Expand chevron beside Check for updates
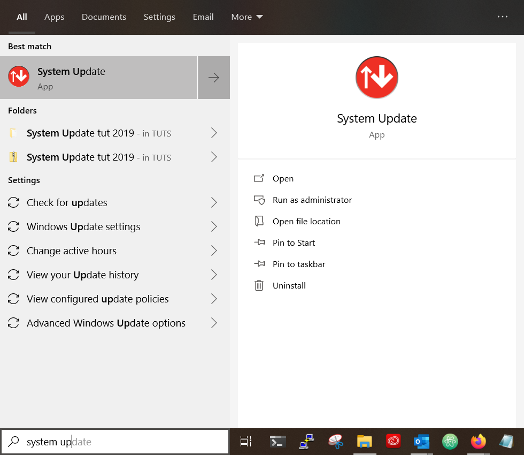The width and height of the screenshot is (524, 455). pyautogui.click(x=214, y=203)
